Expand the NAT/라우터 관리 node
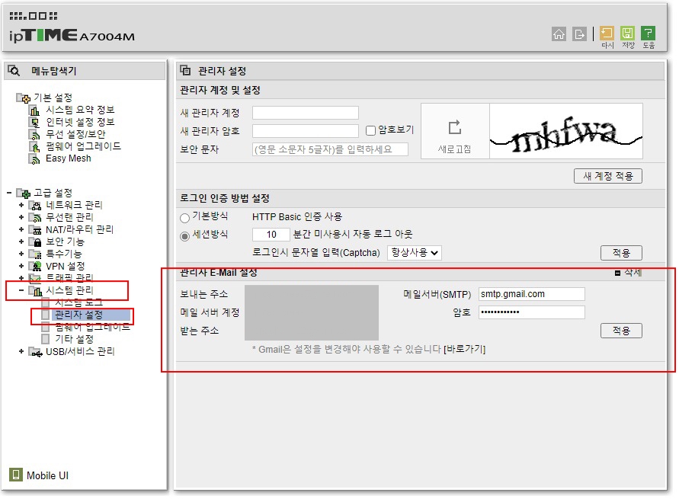This screenshot has height=499, width=679. pos(21,229)
